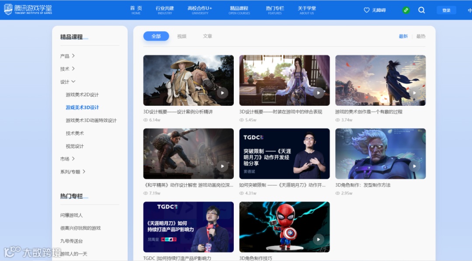
Task: Click the green link circle icon
Action: (x=406, y=10)
